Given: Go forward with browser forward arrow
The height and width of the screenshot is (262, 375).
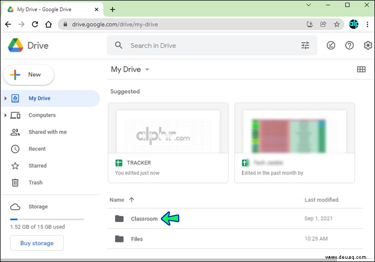Looking at the screenshot, I should (x=22, y=24).
